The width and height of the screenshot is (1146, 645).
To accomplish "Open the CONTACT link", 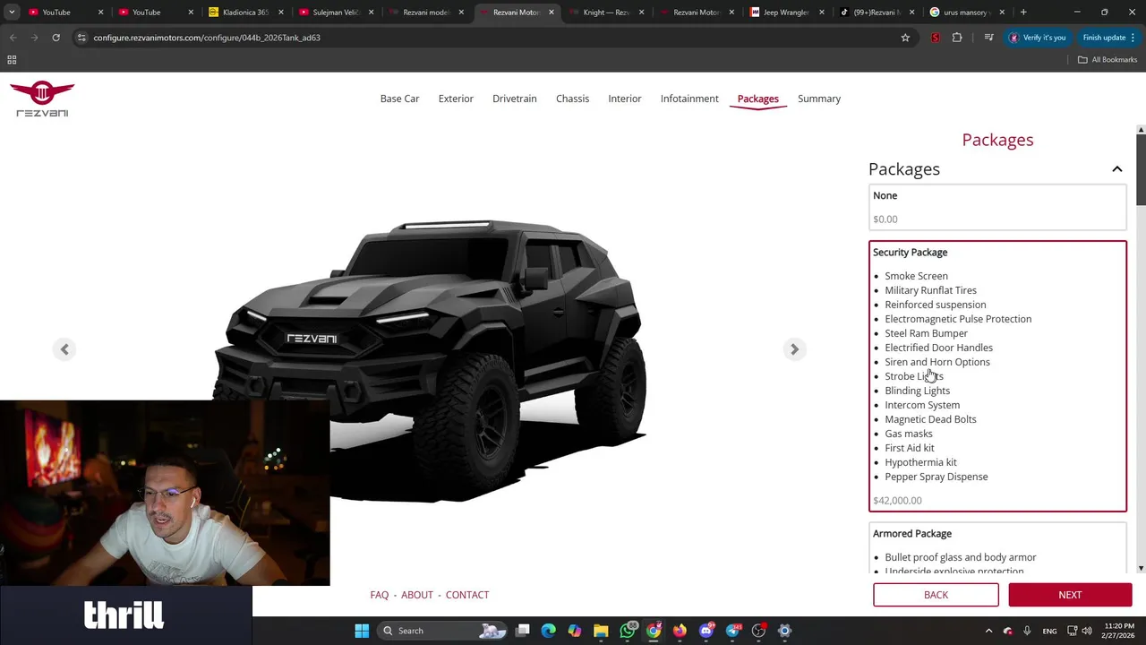I will click(x=467, y=595).
